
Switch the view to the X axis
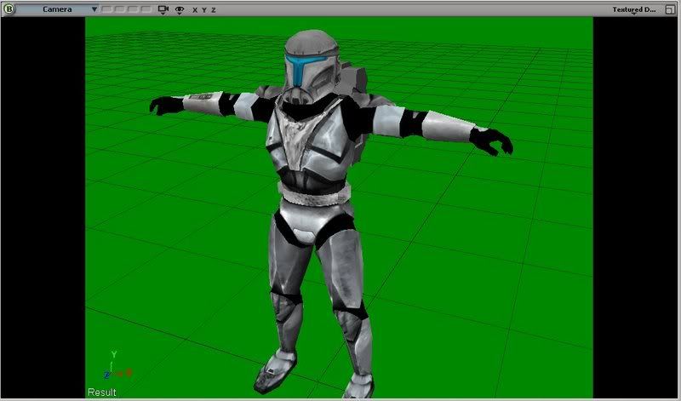coord(195,10)
